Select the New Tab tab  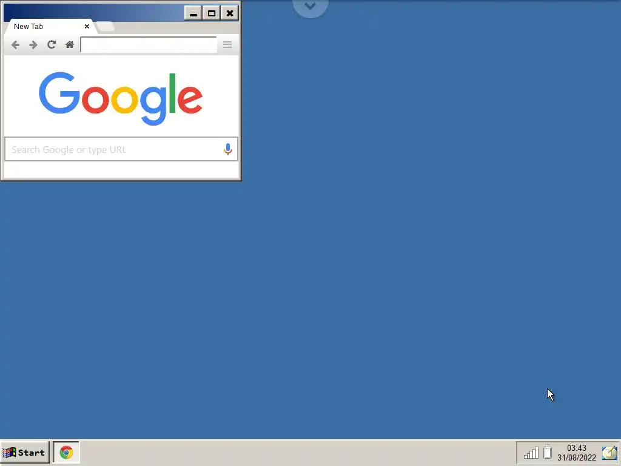[50, 27]
